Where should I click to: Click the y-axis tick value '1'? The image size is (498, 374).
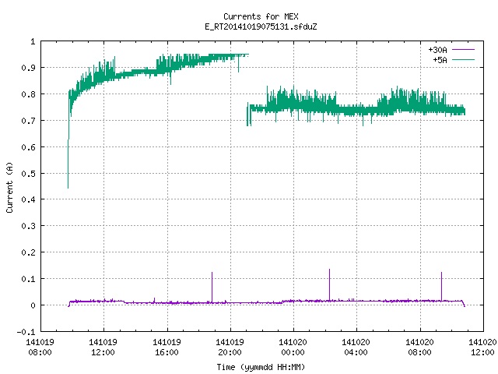click(33, 41)
